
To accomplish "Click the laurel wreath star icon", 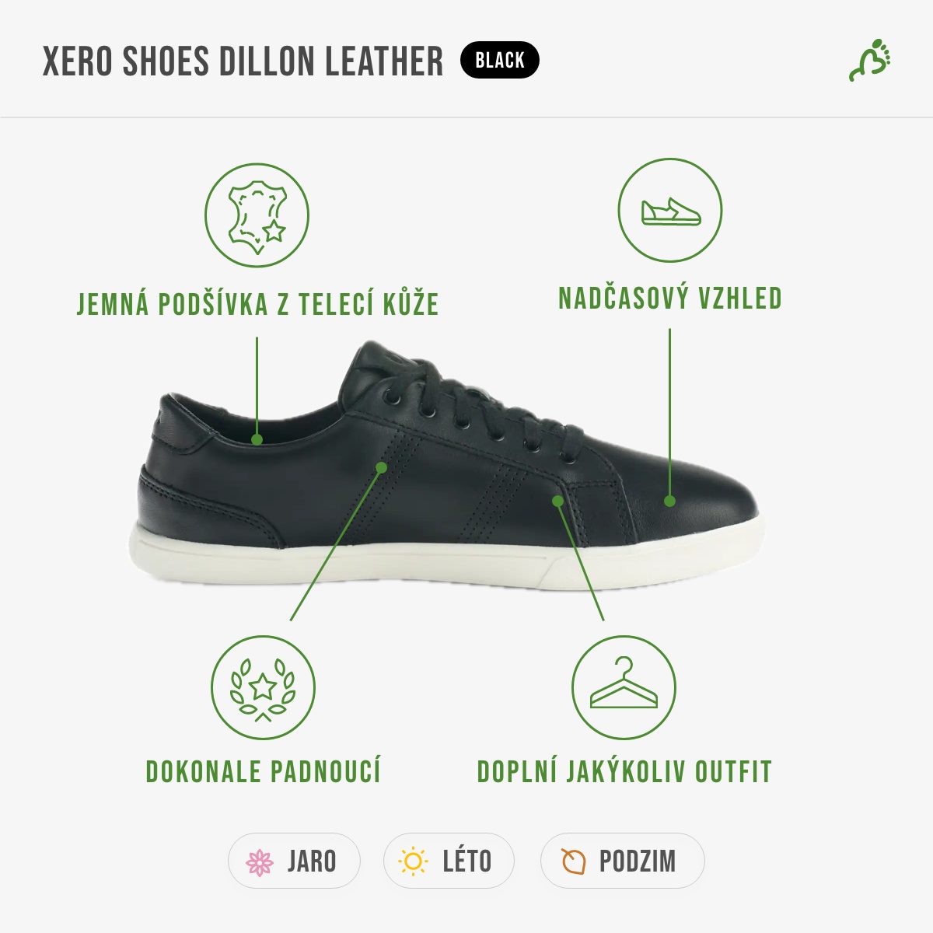I will [x=263, y=688].
